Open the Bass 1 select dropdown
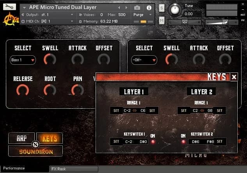 click(23, 60)
